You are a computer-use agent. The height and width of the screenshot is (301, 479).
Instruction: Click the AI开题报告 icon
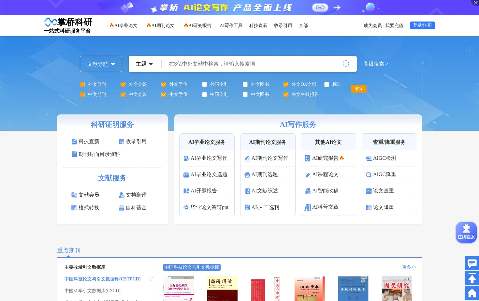186,191
